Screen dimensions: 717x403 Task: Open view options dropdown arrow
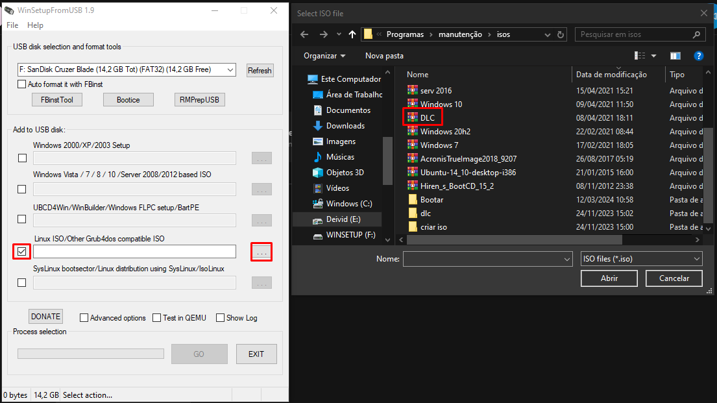tap(654, 56)
